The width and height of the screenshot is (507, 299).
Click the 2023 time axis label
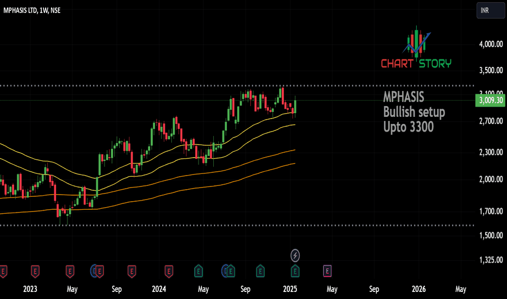pos(30,289)
